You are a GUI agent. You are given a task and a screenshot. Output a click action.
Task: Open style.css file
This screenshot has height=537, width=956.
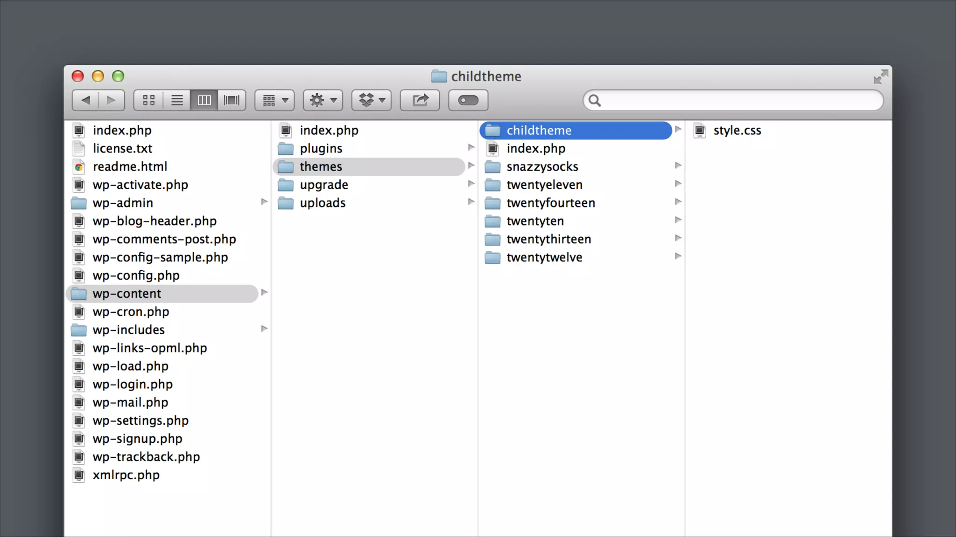pyautogui.click(x=737, y=131)
